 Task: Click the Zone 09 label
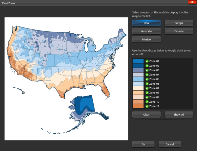154,97
